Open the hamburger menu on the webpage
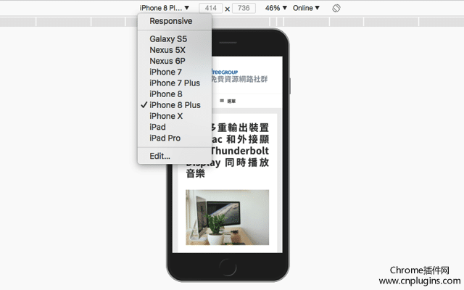The height and width of the screenshot is (290, 464). pos(227,101)
